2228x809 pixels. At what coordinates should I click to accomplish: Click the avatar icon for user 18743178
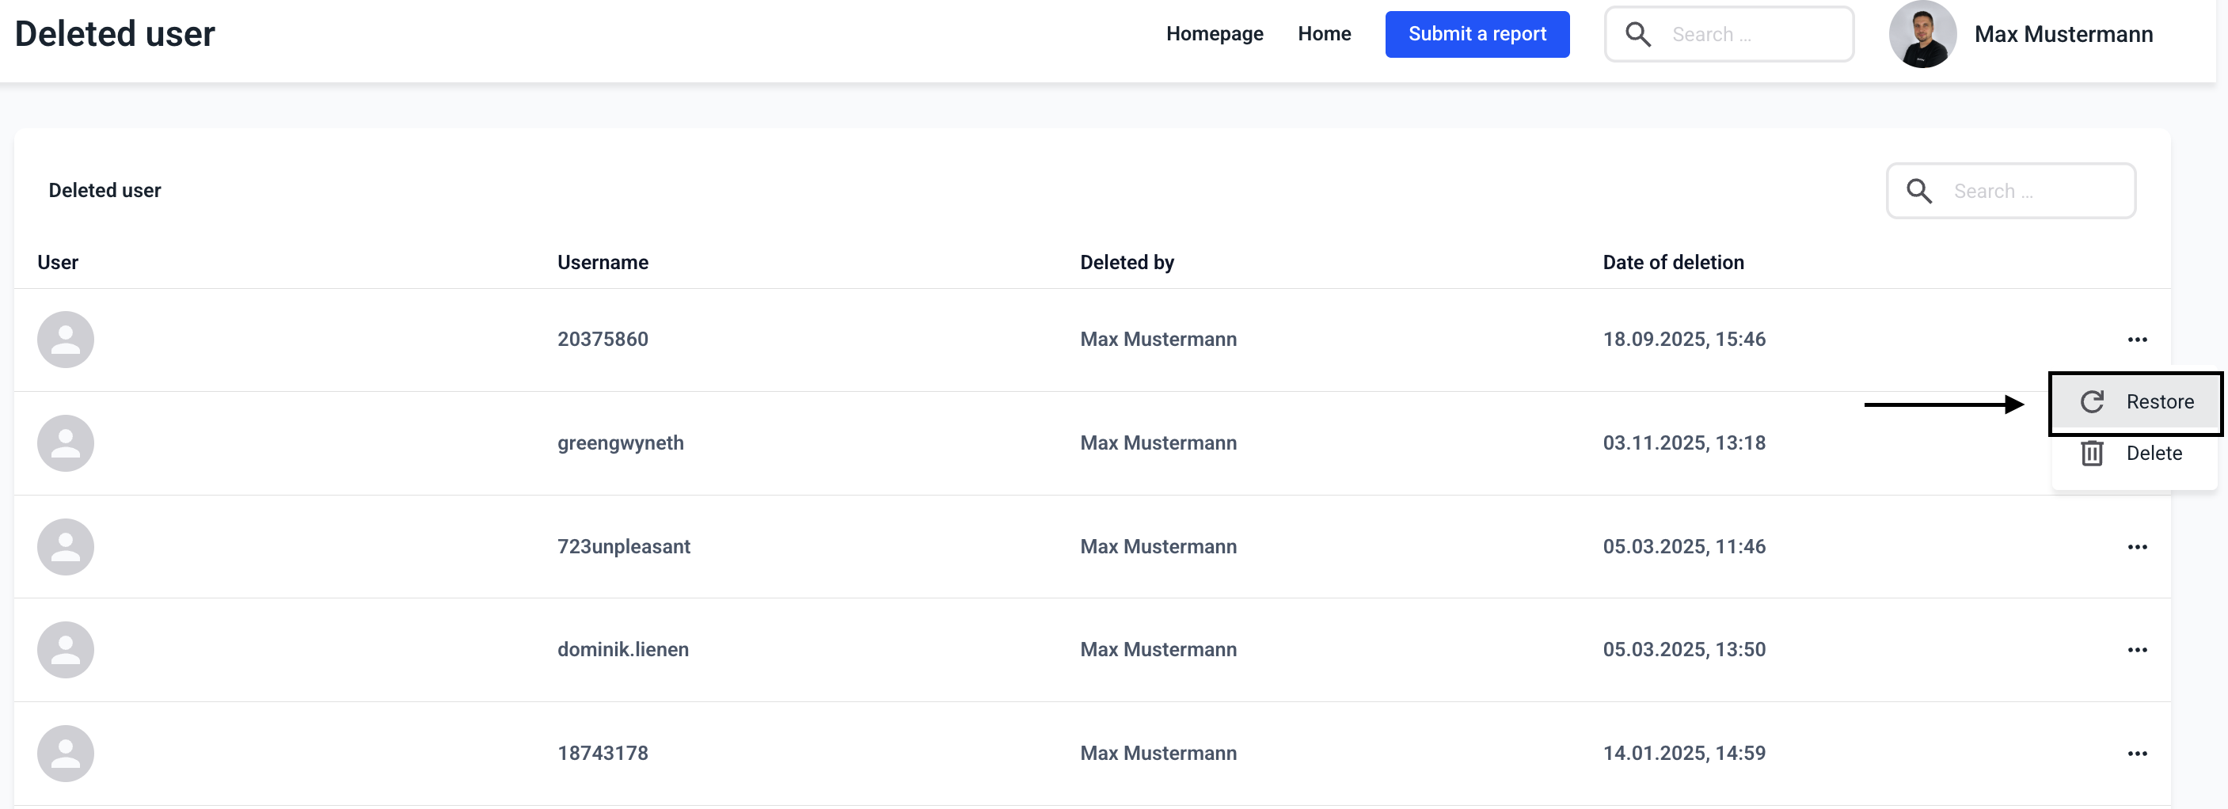[66, 754]
